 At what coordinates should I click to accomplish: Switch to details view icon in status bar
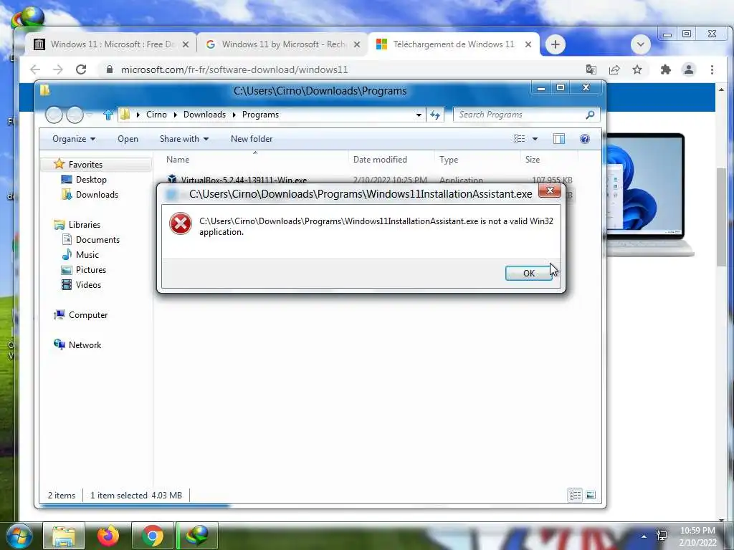pos(575,495)
